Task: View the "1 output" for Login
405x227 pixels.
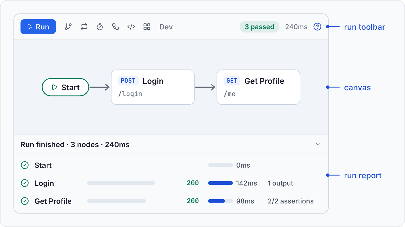Action: click(280, 183)
